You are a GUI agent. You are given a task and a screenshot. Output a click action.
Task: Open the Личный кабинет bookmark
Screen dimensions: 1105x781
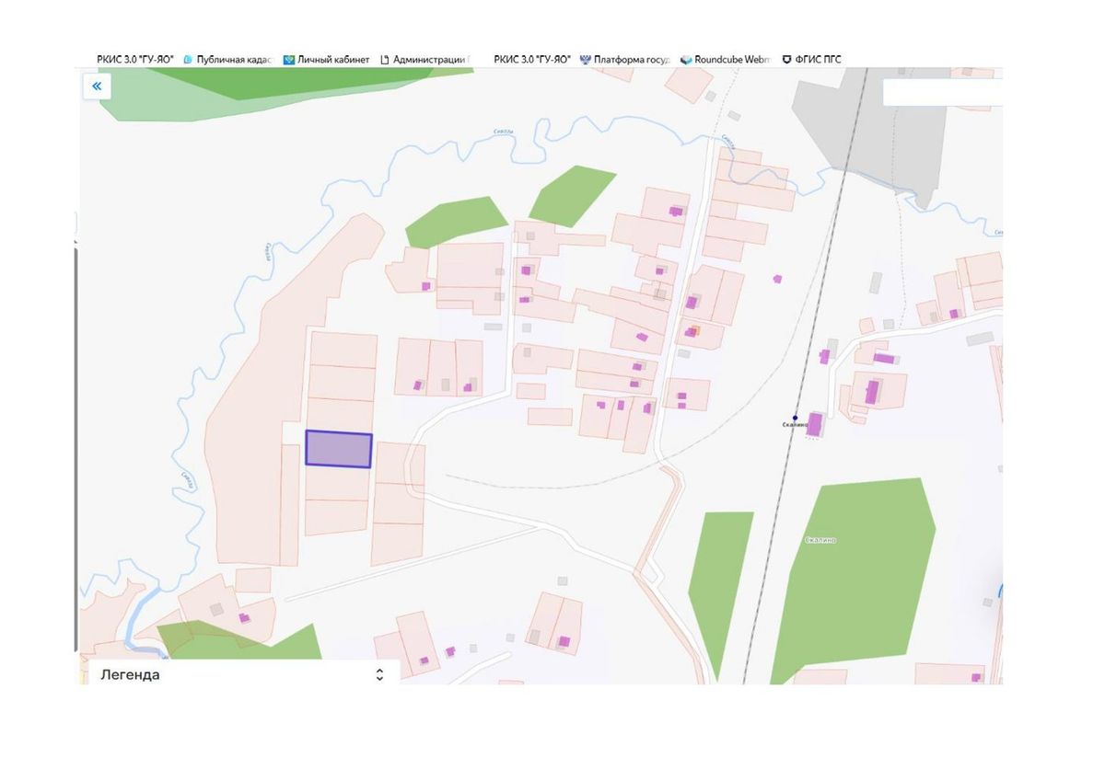pyautogui.click(x=326, y=60)
